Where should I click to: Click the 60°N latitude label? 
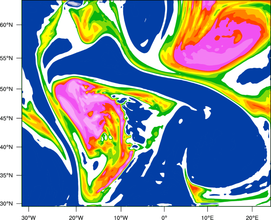pyautogui.click(x=6, y=25)
